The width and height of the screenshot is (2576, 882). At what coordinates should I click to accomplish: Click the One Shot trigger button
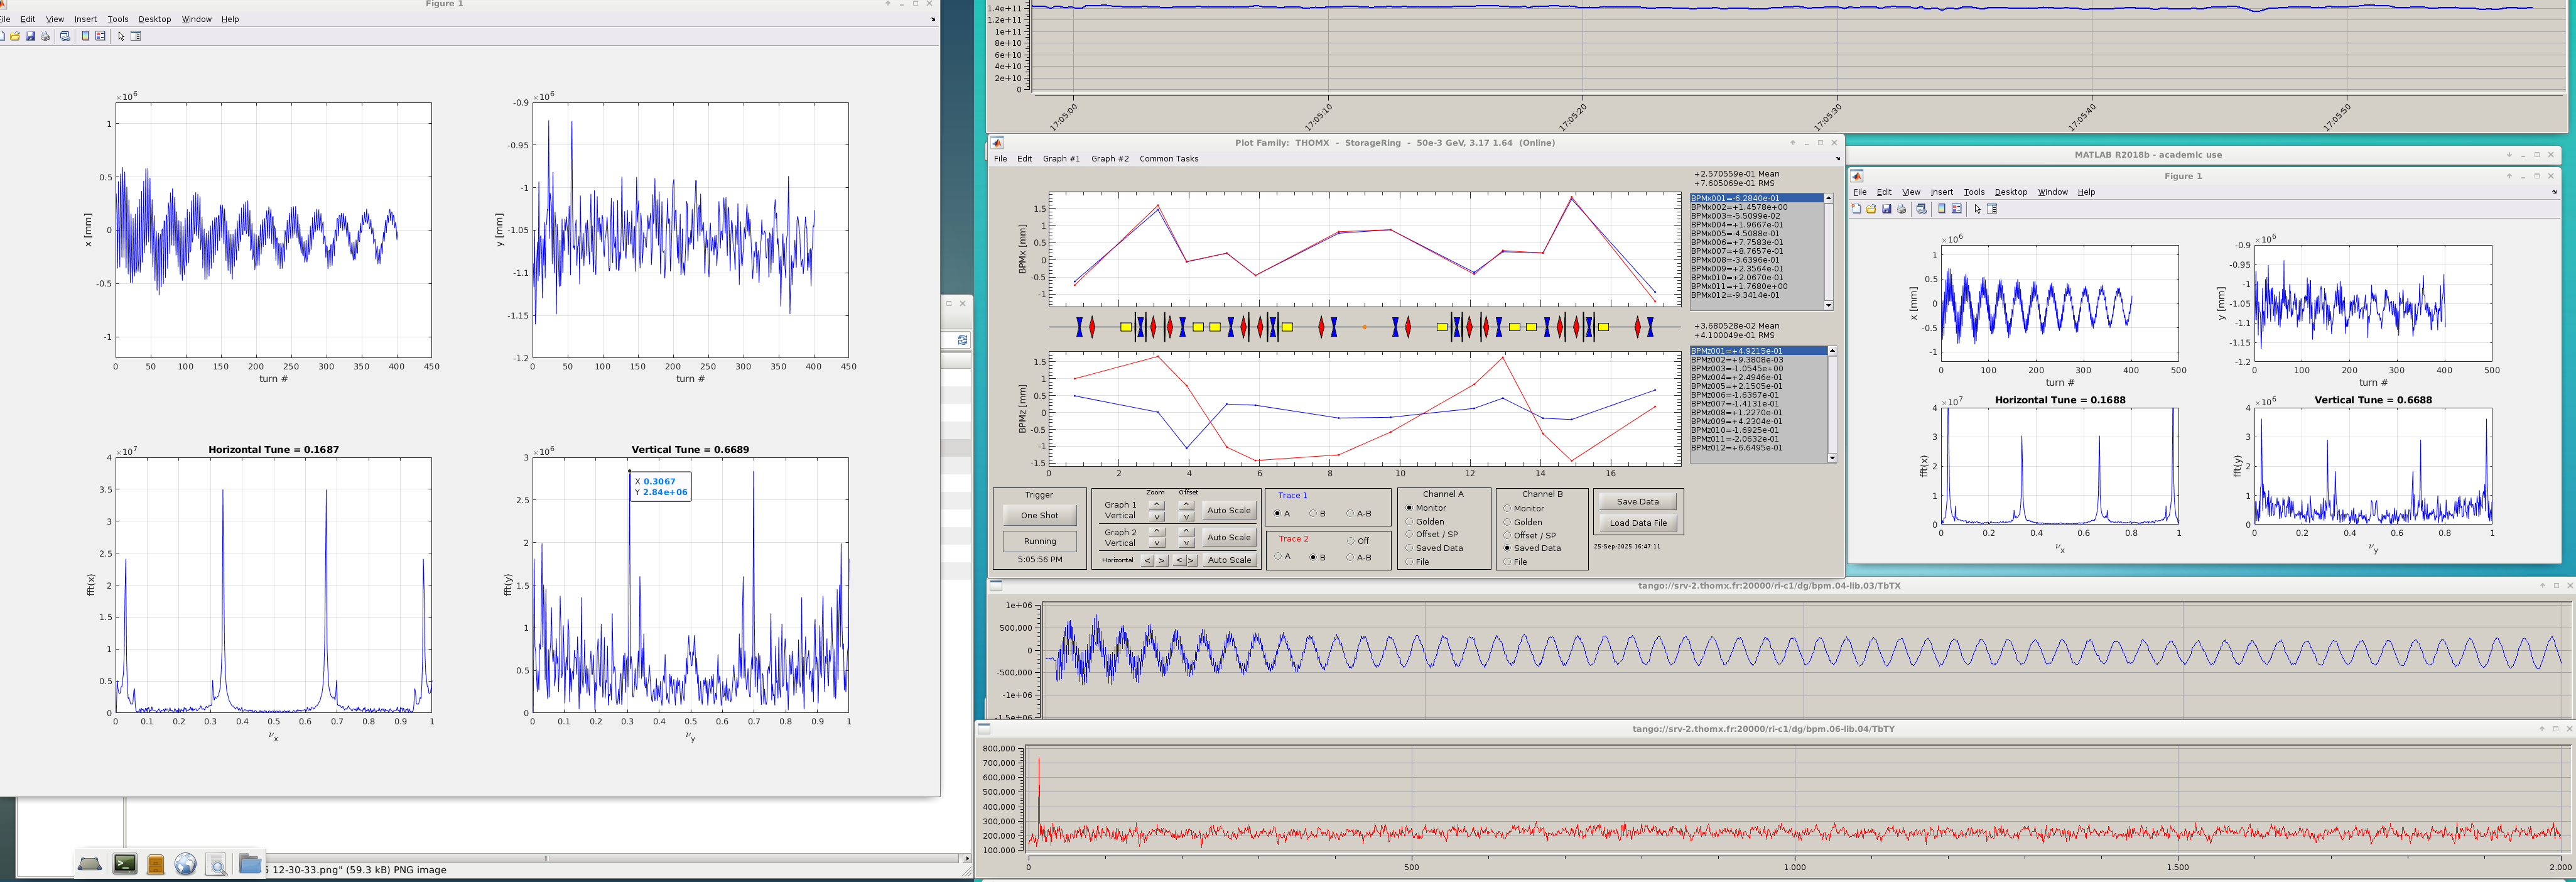coord(1039,515)
